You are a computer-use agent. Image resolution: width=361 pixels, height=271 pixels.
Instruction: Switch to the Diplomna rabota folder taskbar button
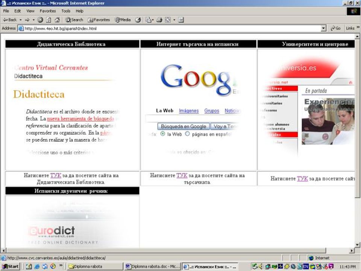click(95, 266)
